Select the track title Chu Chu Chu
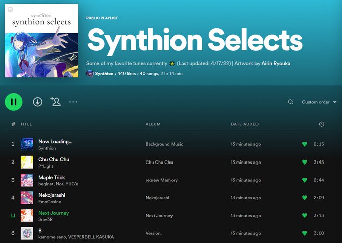This screenshot has width=342, height=243. (x=54, y=159)
